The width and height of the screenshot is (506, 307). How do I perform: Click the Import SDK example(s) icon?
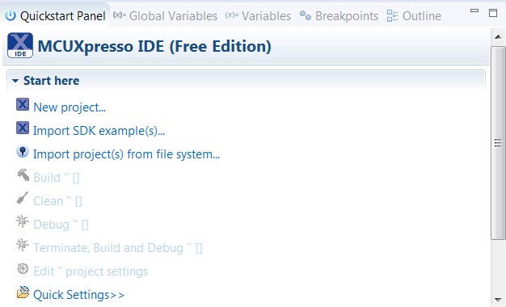pos(23,128)
